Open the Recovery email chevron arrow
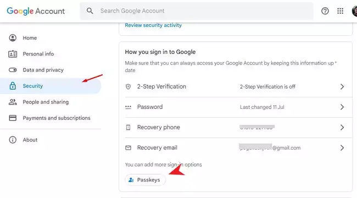This screenshot has width=357, height=198. pos(342,148)
